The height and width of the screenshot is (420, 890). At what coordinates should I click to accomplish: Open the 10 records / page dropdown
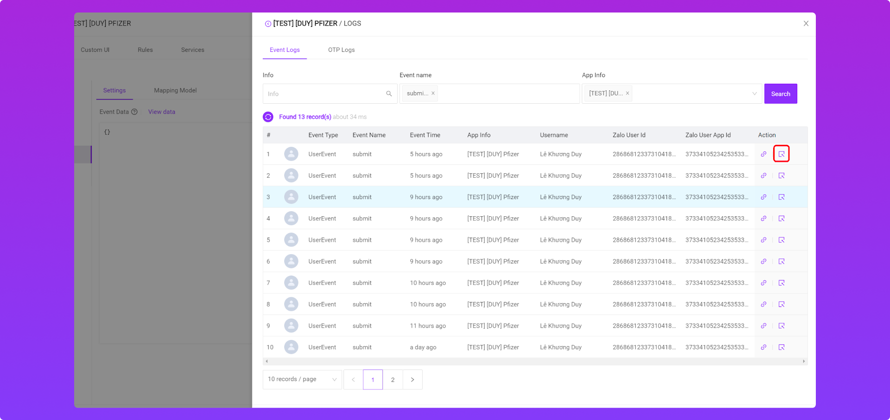coord(302,379)
